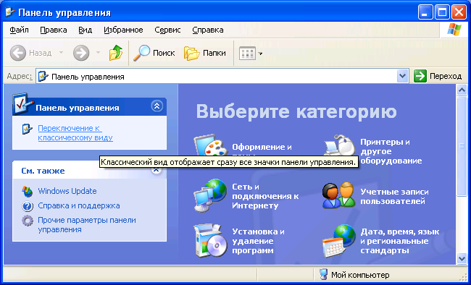Click the Установка и удаление программ icon

pos(210,241)
